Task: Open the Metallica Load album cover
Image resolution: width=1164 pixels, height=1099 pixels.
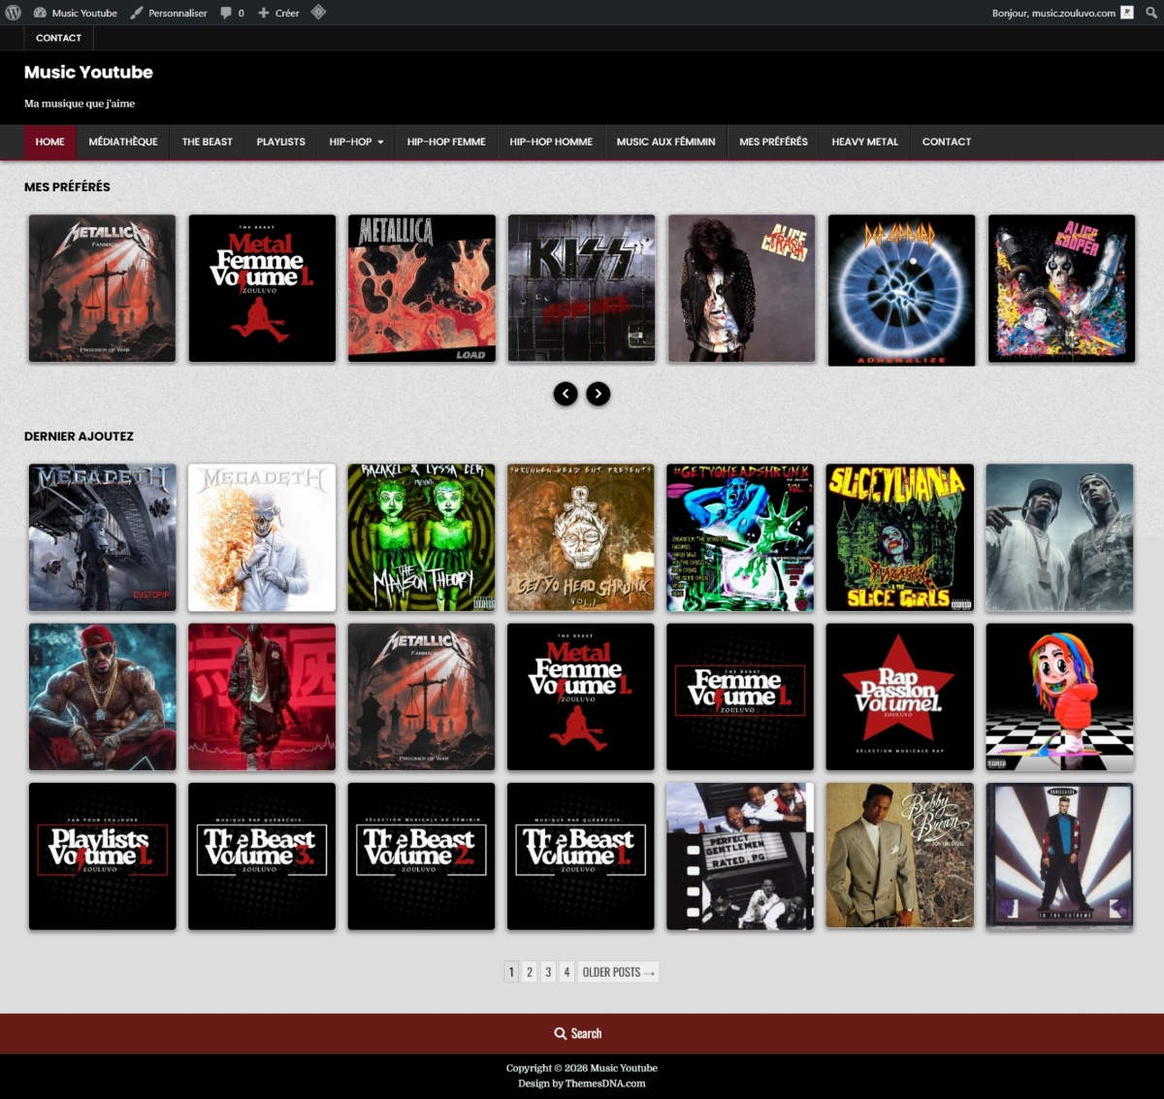Action: point(422,288)
